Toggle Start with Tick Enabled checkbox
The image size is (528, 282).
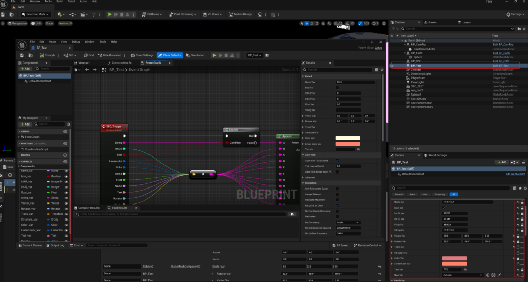337,161
